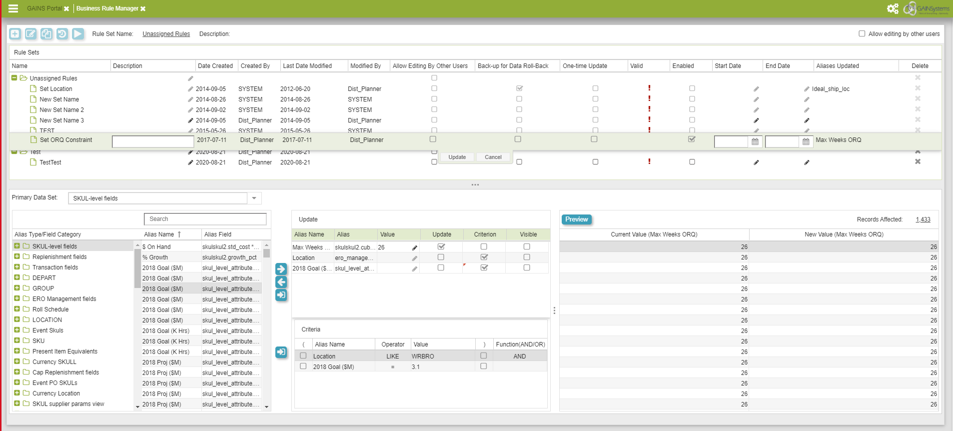Viewport: 953px width, 431px height.
Task: Open the hamburger main menu
Action: (x=13, y=8)
